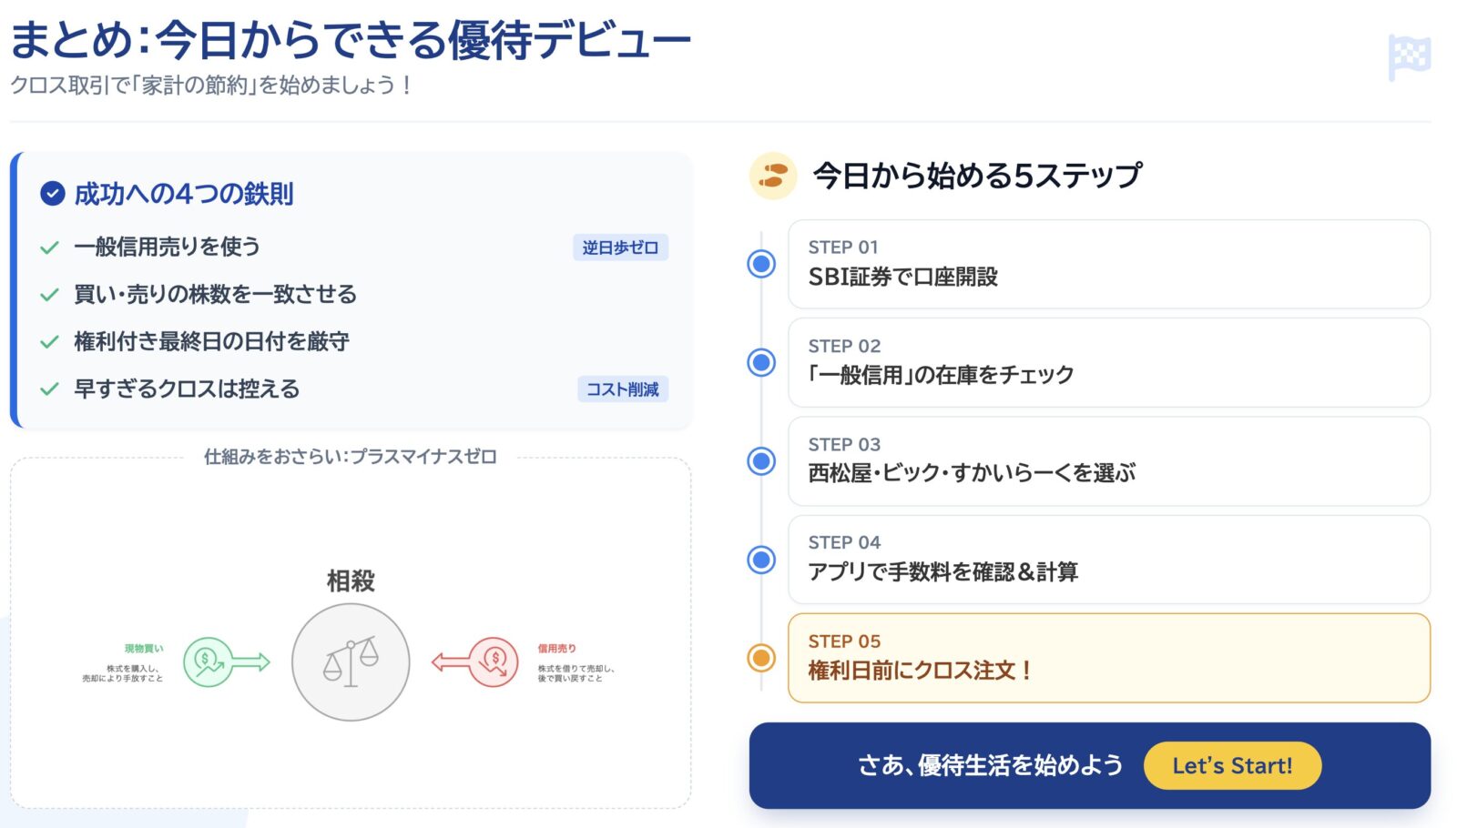The width and height of the screenshot is (1457, 828).
Task: Click the checkmark beside 権利付き最終日の日付を厳守
Action: click(50, 342)
